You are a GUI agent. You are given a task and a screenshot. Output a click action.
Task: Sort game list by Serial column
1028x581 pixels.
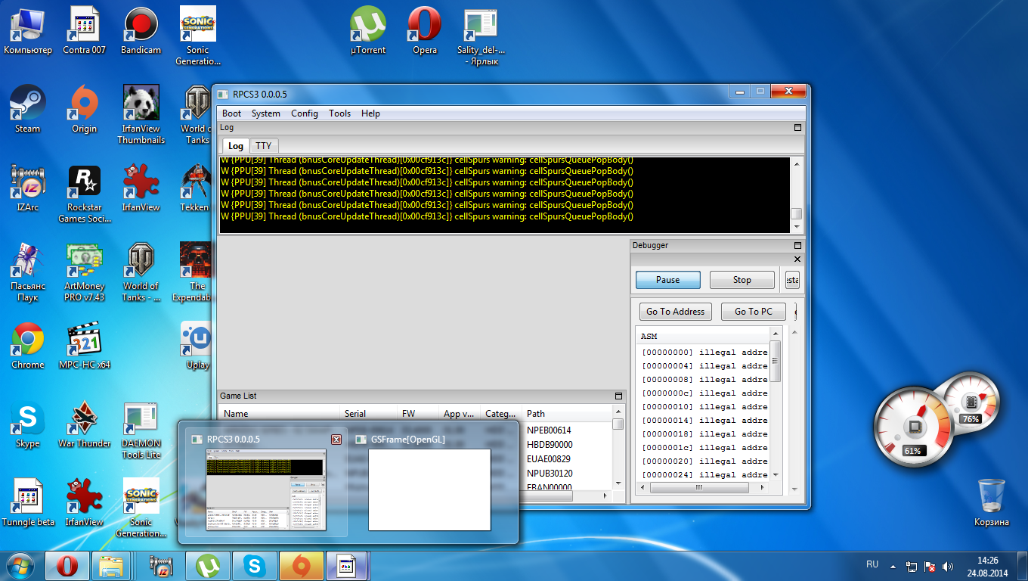[x=367, y=414]
